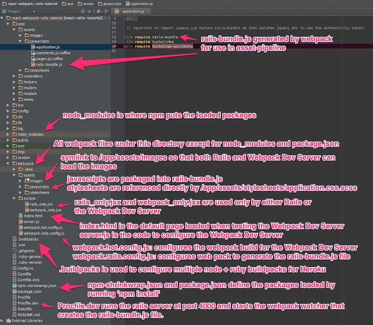The width and height of the screenshot is (373, 325).
Task: Click the index.html file icon
Action: pyautogui.click(x=20, y=215)
